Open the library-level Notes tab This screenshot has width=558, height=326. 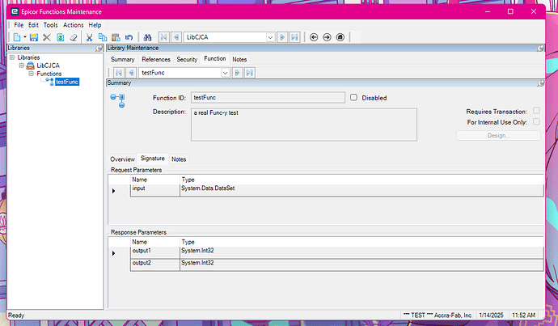tap(239, 59)
